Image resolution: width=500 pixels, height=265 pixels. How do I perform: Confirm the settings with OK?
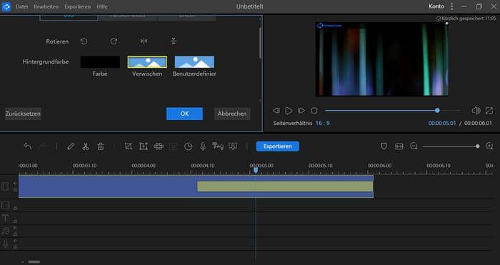[184, 114]
